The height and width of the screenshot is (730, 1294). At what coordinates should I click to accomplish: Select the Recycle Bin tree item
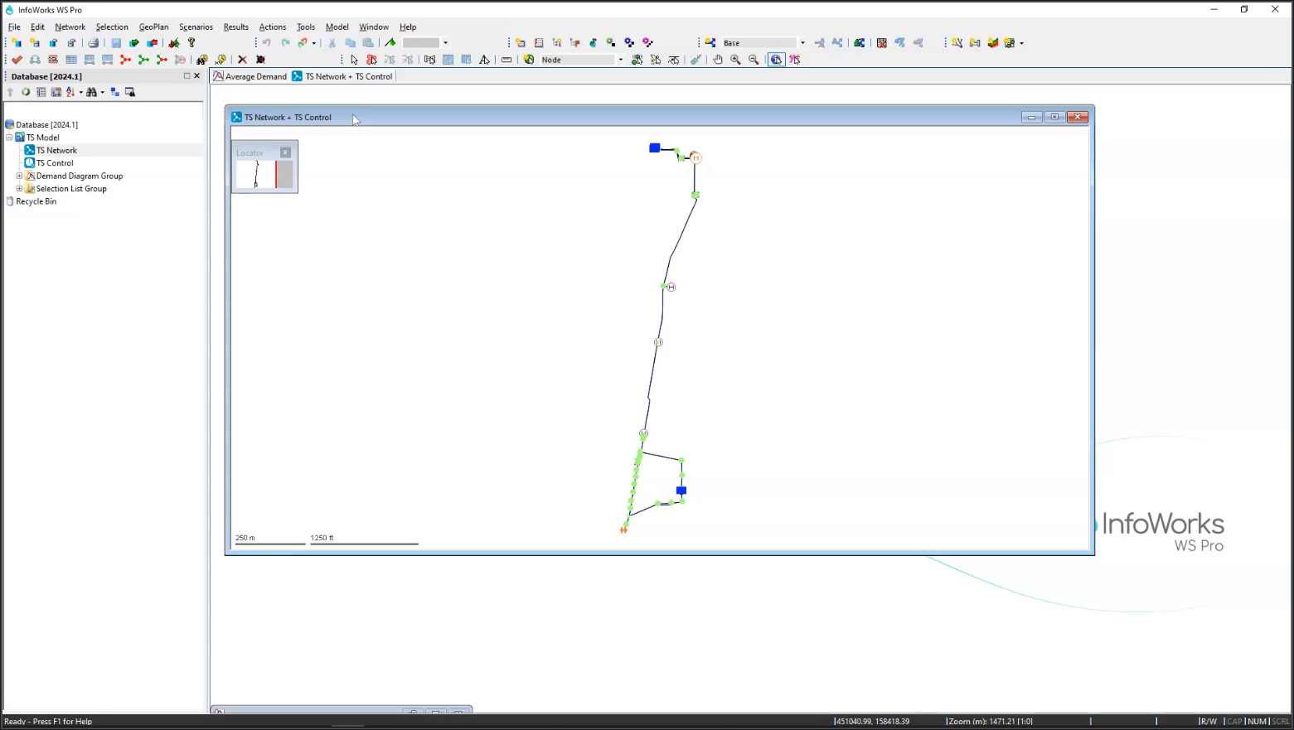coord(36,201)
